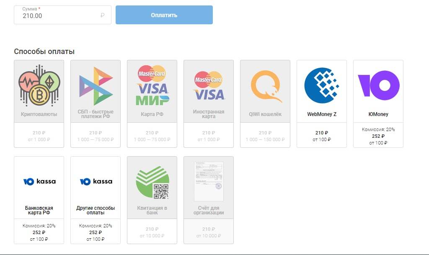Click the ruble sign in Сумма field
The height and width of the screenshot is (255, 429).
coord(102,15)
